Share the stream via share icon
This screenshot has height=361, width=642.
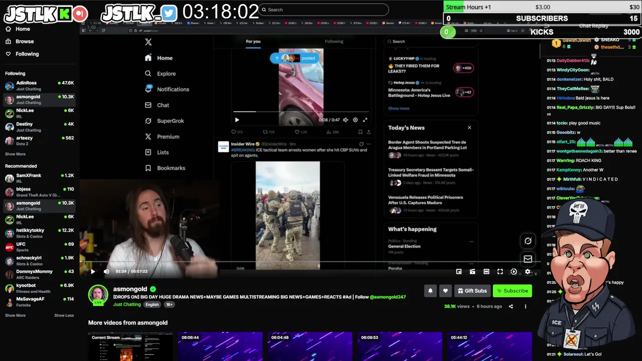[x=511, y=306]
